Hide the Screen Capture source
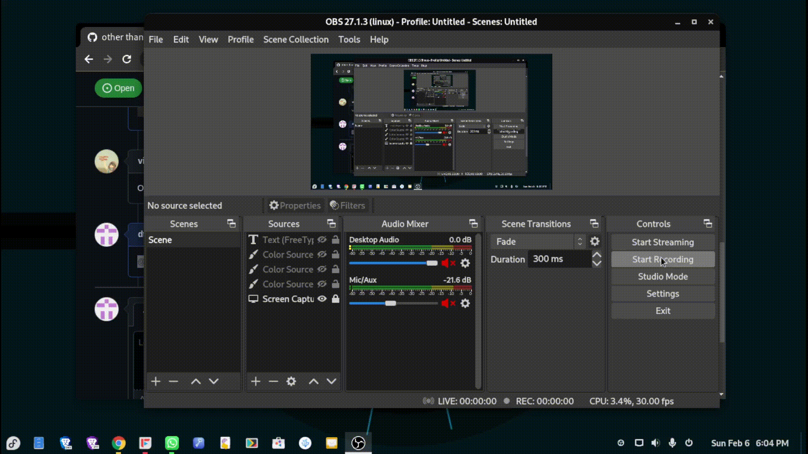 (322, 299)
